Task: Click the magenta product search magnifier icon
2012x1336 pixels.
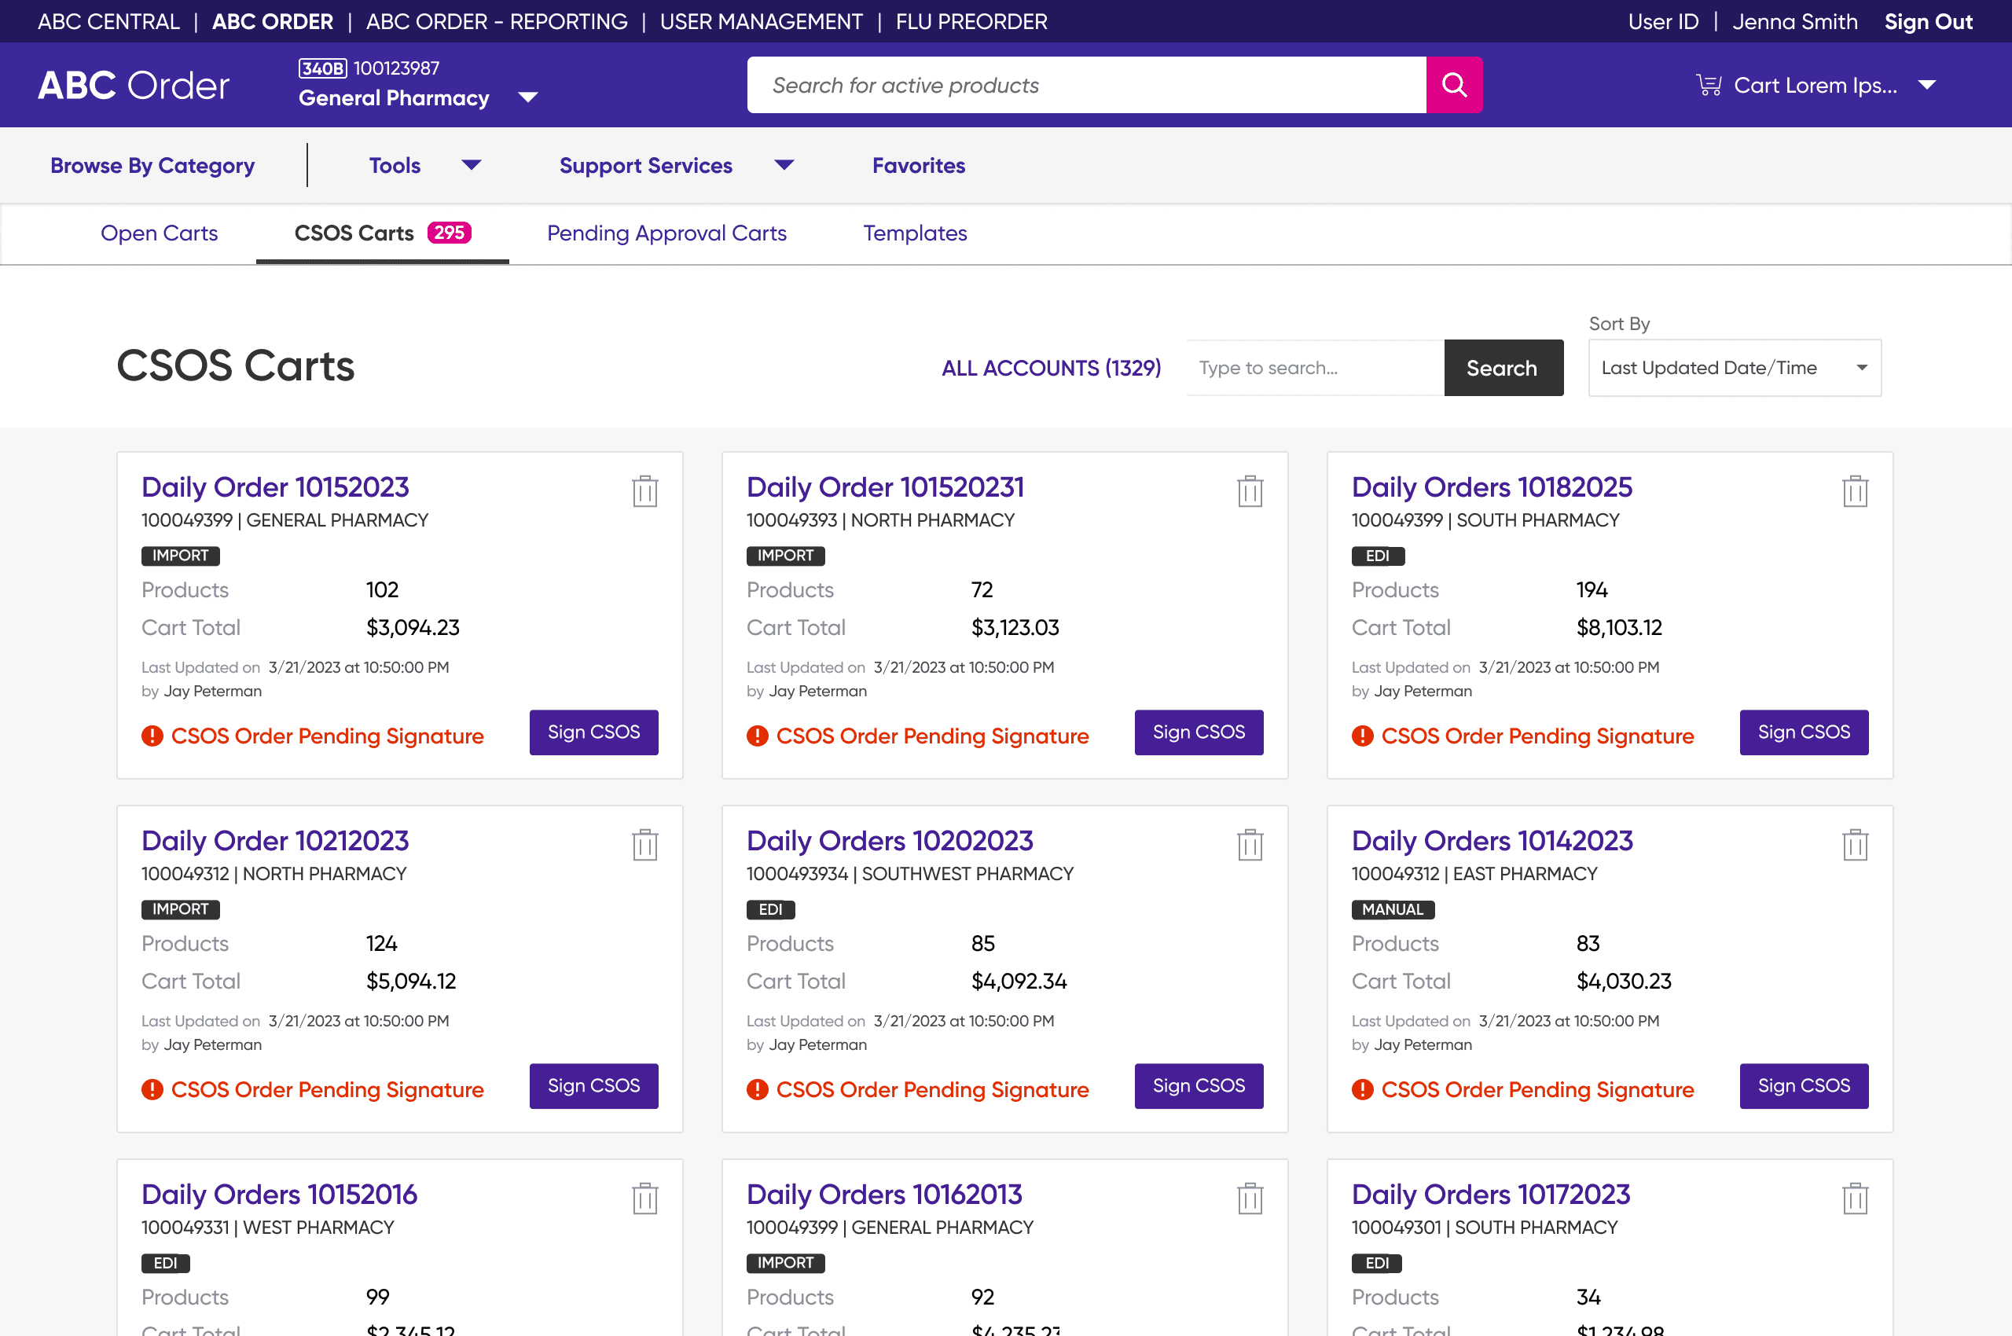Action: pos(1454,85)
